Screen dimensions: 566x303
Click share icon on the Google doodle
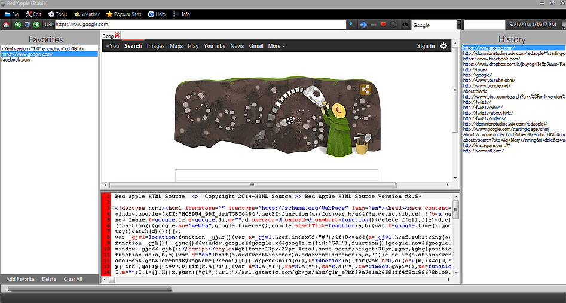pyautogui.click(x=365, y=90)
